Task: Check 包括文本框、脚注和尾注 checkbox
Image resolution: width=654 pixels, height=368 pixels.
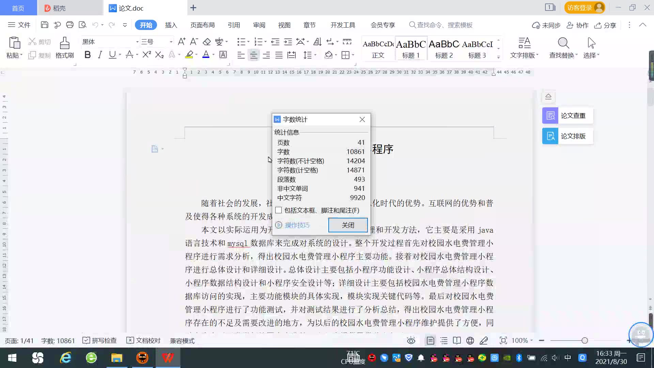Action: pos(279,210)
